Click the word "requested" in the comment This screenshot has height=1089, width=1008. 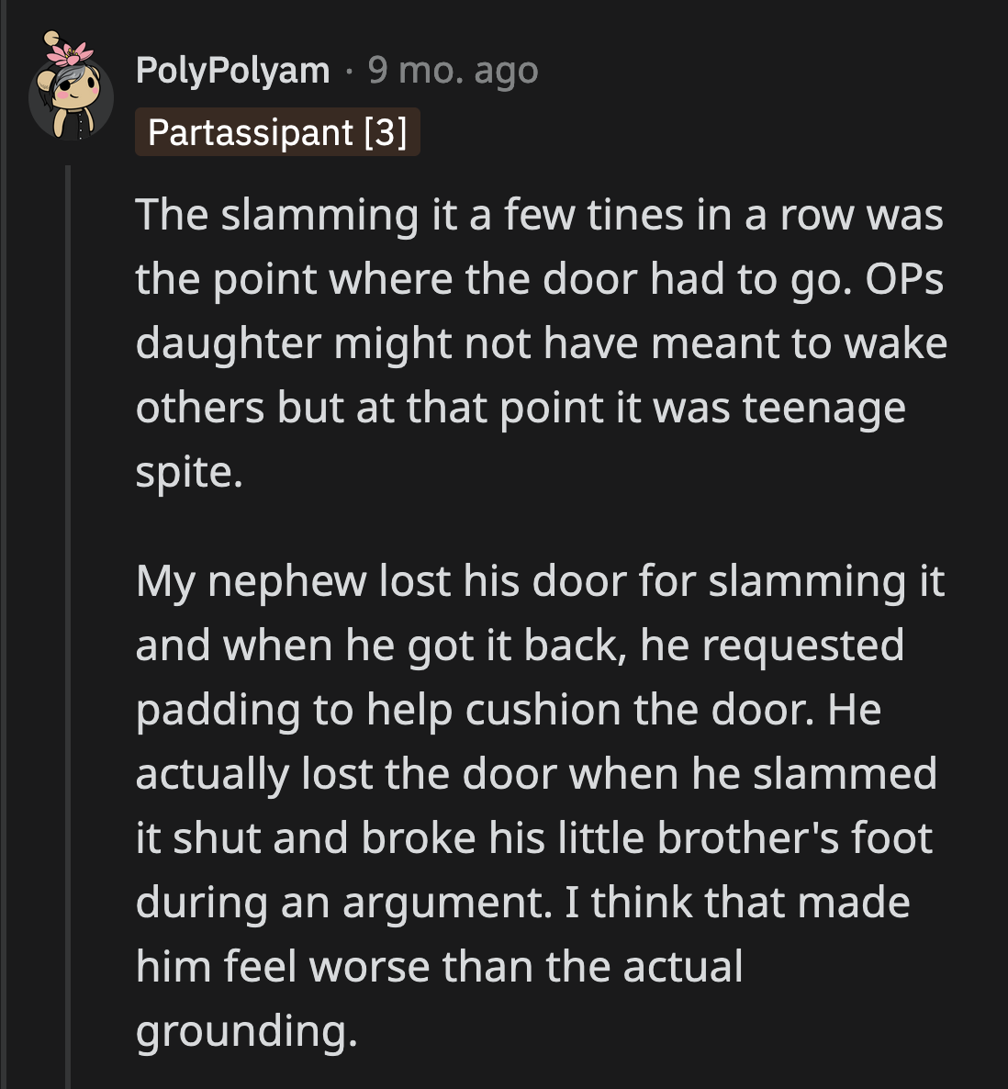(x=802, y=646)
